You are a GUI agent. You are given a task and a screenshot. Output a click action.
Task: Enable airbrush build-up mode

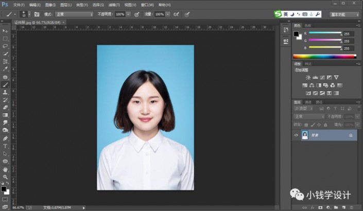pos(176,14)
